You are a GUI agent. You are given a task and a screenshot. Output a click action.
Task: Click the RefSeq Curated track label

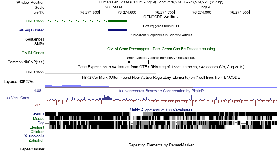pyautogui.click(x=31, y=30)
